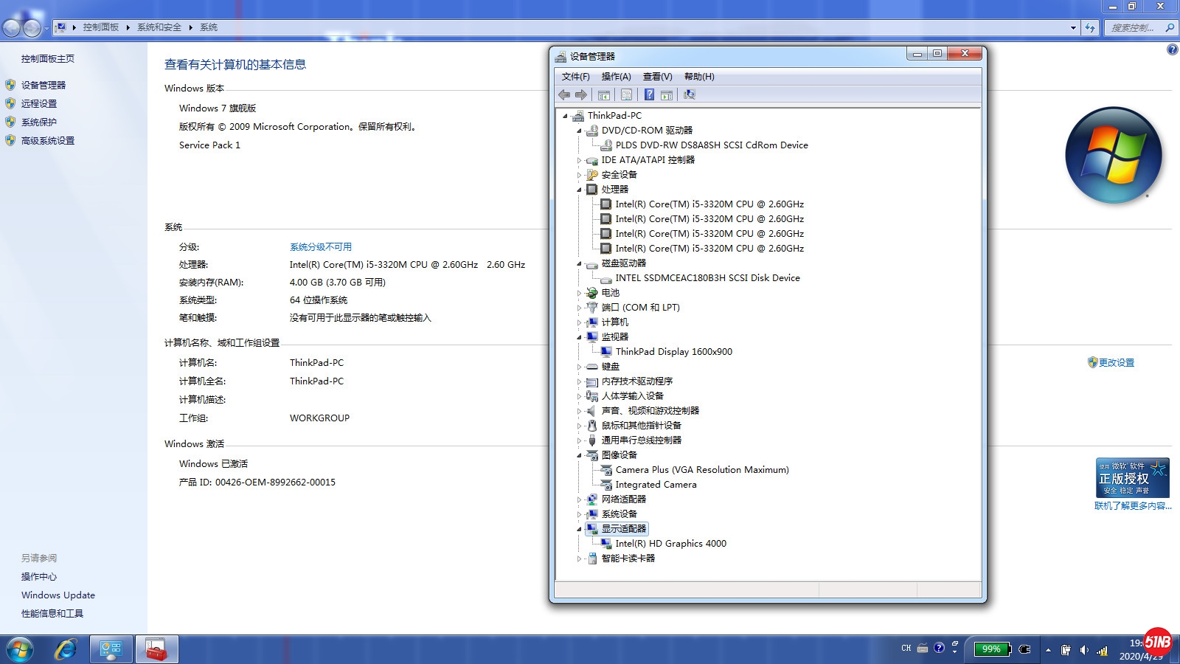
Task: Click the control panel search box
Action: coord(1132,28)
